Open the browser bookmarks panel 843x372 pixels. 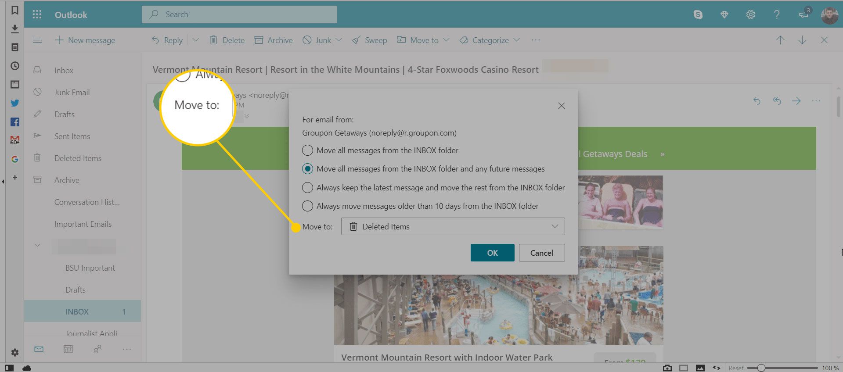pyautogui.click(x=14, y=10)
